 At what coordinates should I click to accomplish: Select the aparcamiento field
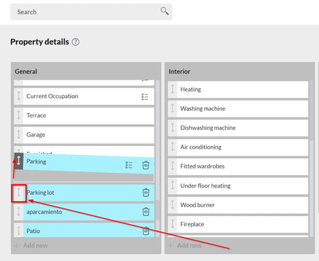84,212
